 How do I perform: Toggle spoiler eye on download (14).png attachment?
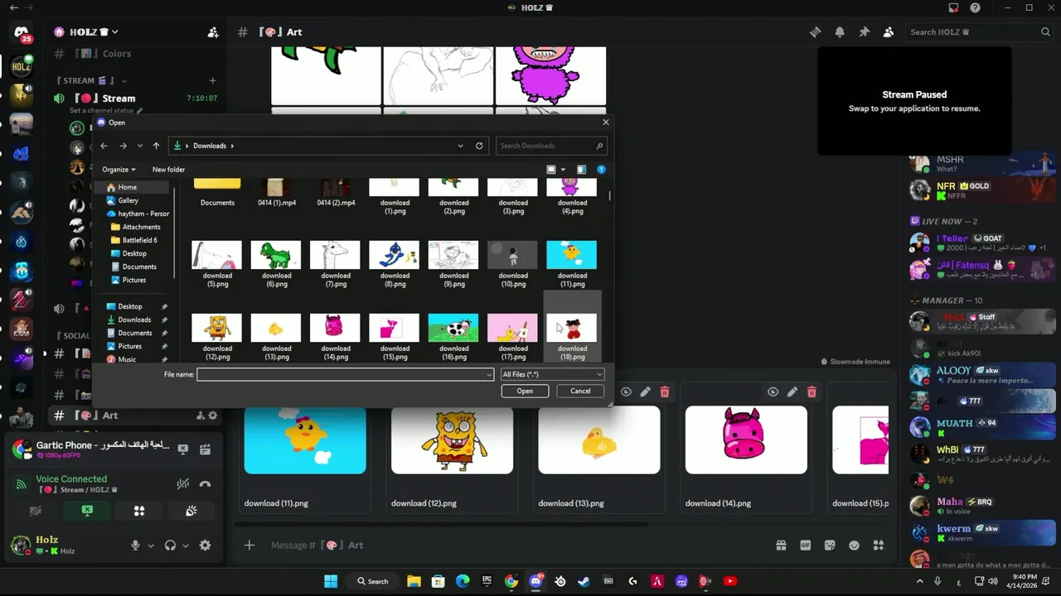click(x=773, y=392)
